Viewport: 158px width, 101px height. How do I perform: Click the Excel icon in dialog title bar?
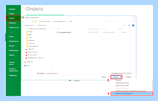[x=23, y=18]
